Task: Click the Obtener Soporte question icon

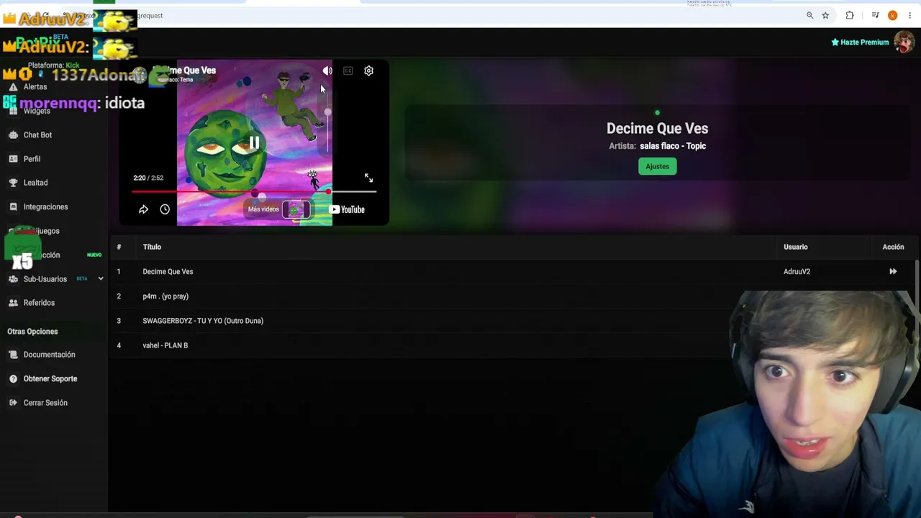Action: click(13, 378)
